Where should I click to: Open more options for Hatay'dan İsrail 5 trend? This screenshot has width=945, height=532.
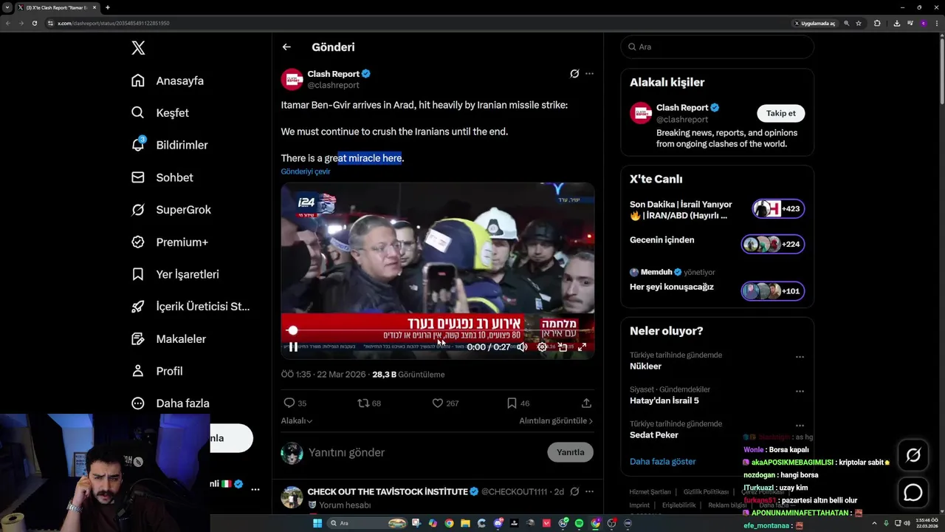tap(800, 391)
